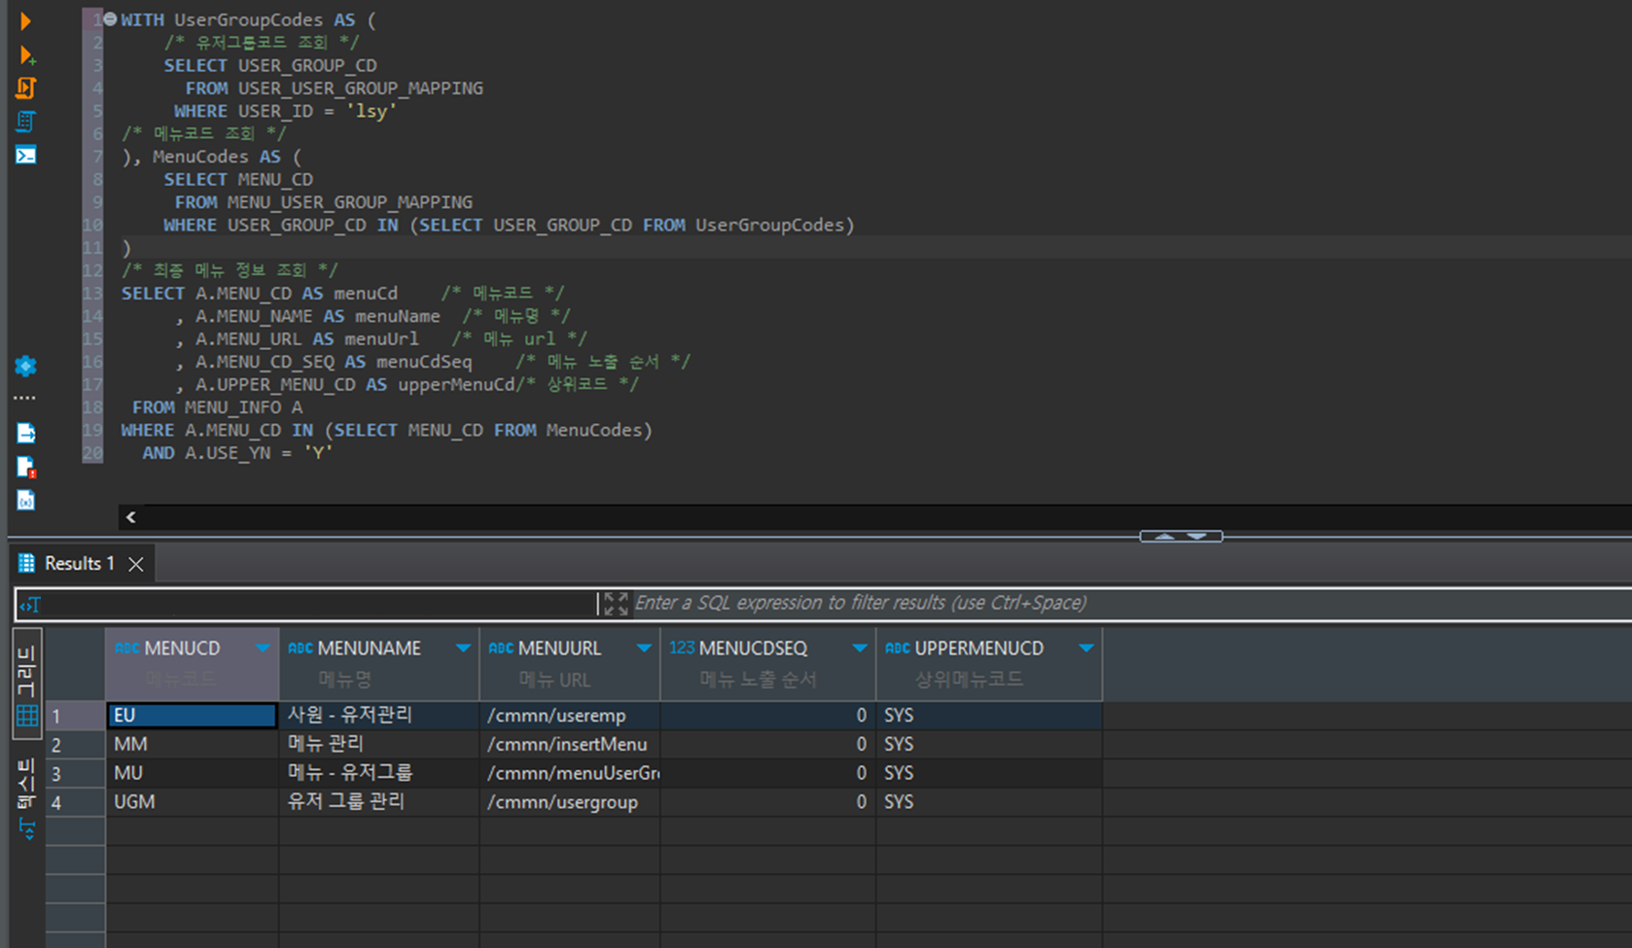
Task: Sort by MENUNAME column header
Action: click(x=369, y=649)
